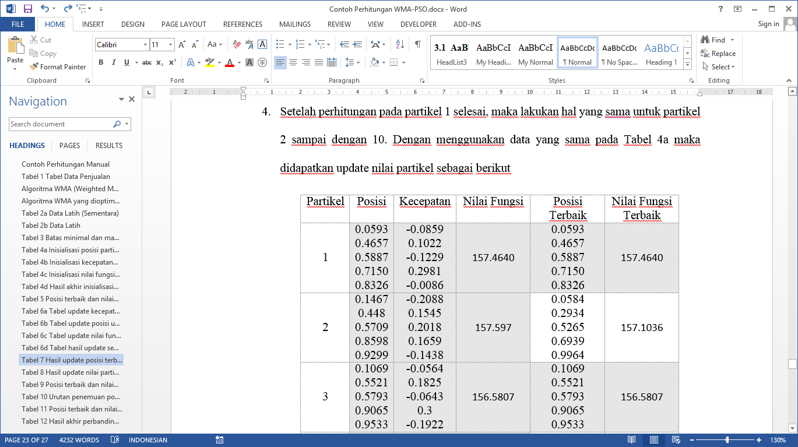
Task: Click Justify alignment icon
Action: (318, 62)
